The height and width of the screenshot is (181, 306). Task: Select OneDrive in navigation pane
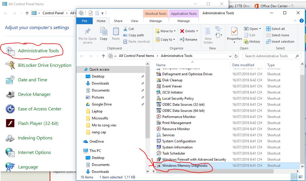tap(96, 141)
